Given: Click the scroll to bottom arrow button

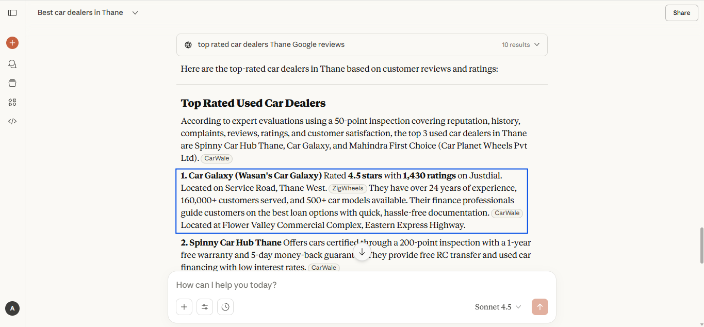Looking at the screenshot, I should [362, 252].
